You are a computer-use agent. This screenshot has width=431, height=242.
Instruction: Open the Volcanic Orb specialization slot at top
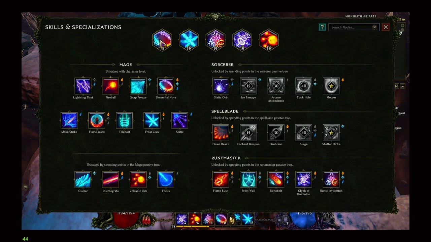click(269, 40)
